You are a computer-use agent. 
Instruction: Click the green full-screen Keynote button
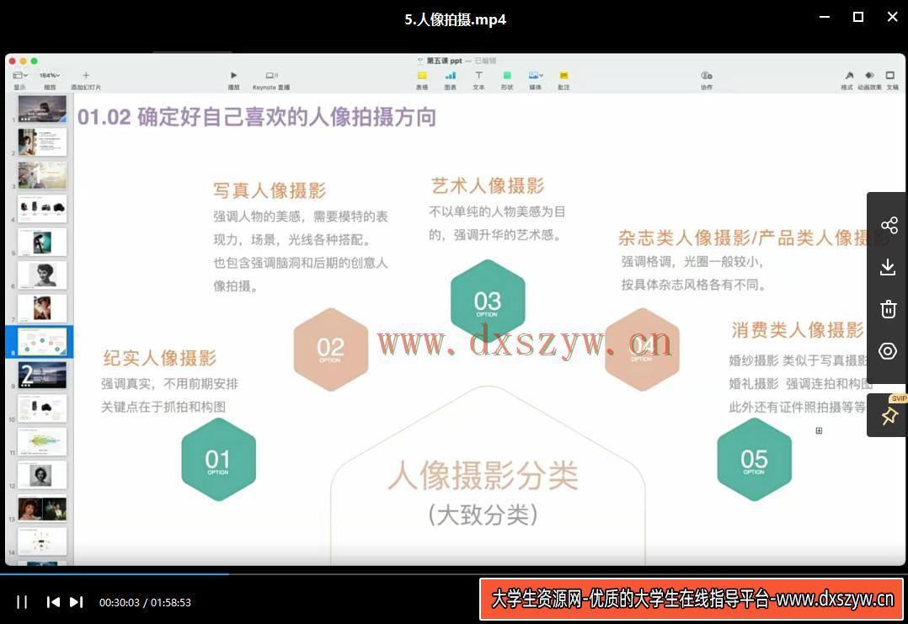35,61
